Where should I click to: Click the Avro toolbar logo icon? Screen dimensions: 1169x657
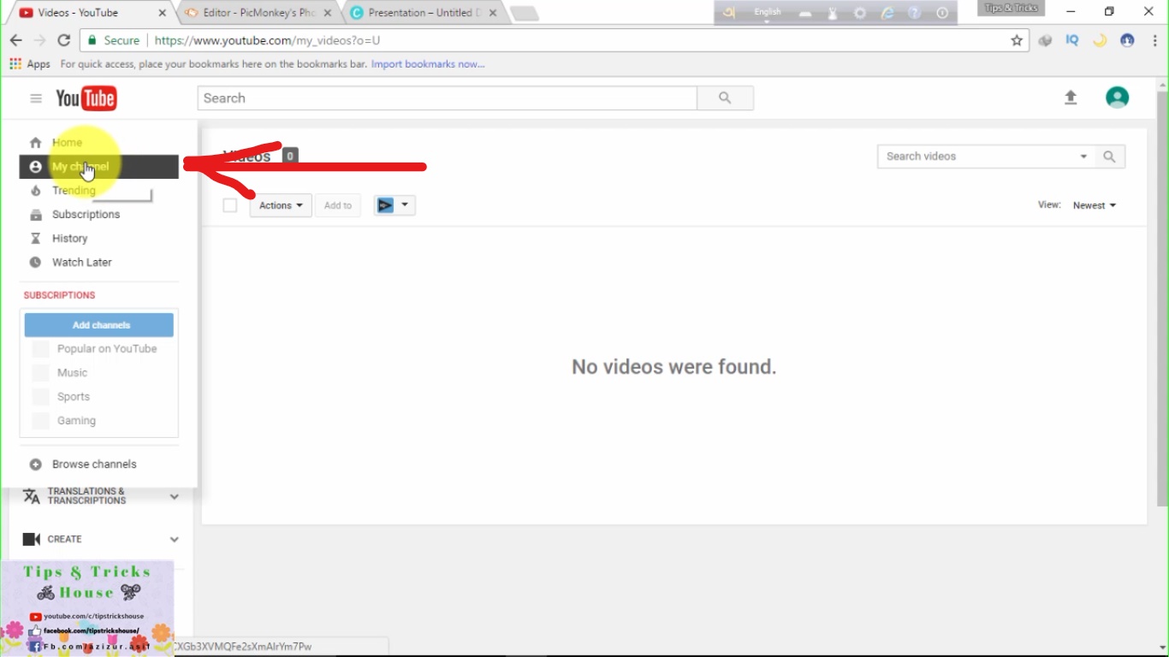[728, 13]
